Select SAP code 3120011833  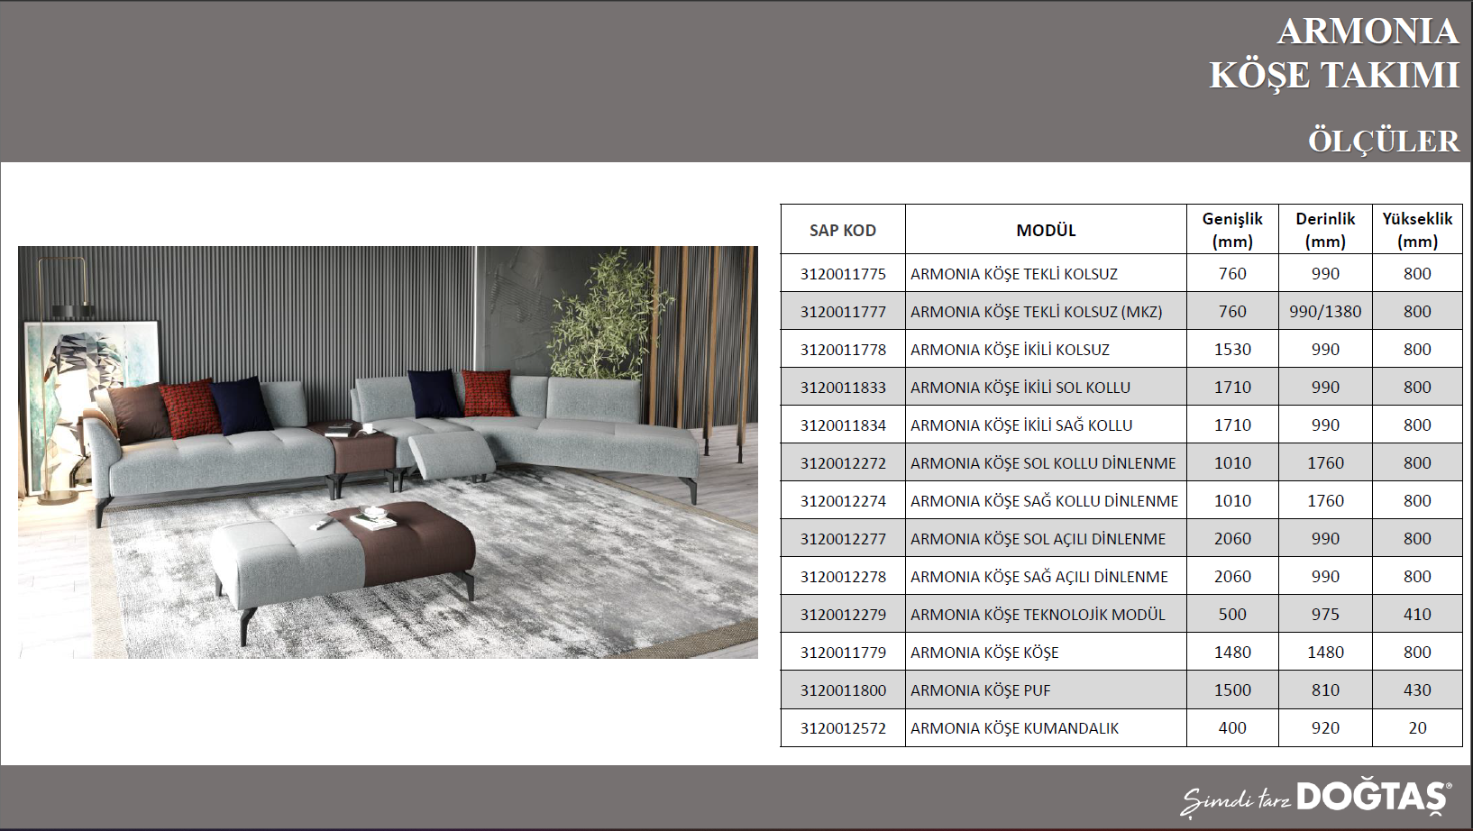[x=843, y=388]
